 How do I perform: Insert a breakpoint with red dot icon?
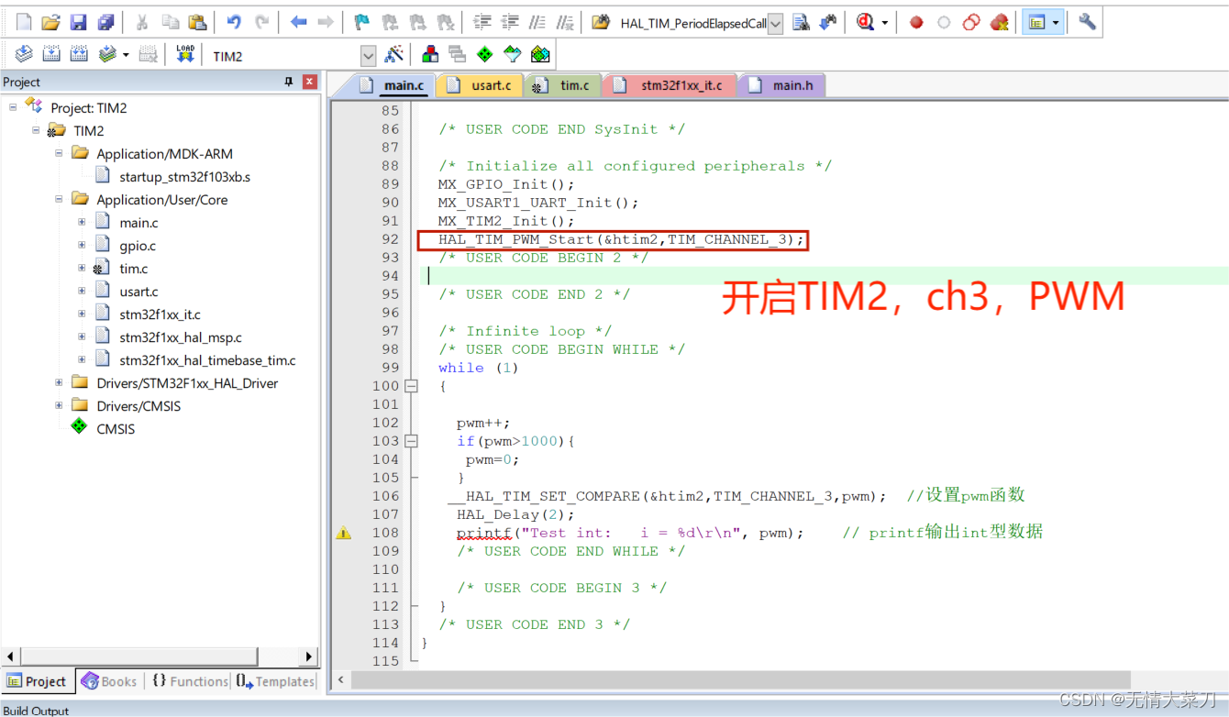(915, 22)
